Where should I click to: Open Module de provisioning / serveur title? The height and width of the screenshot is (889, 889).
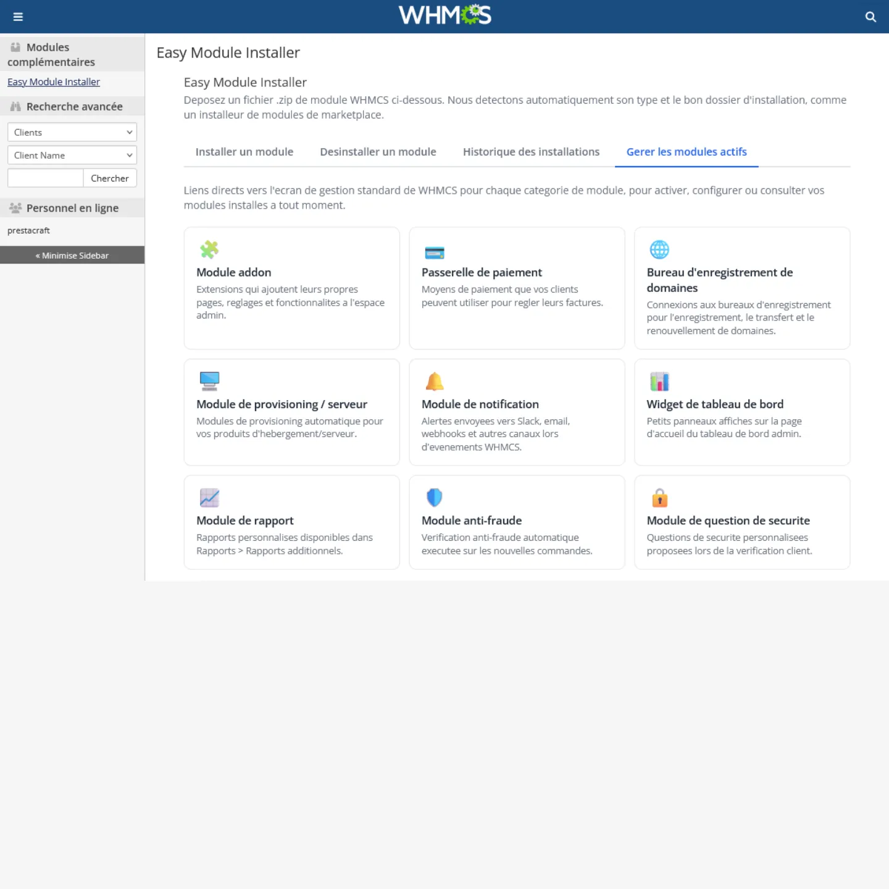pos(282,404)
